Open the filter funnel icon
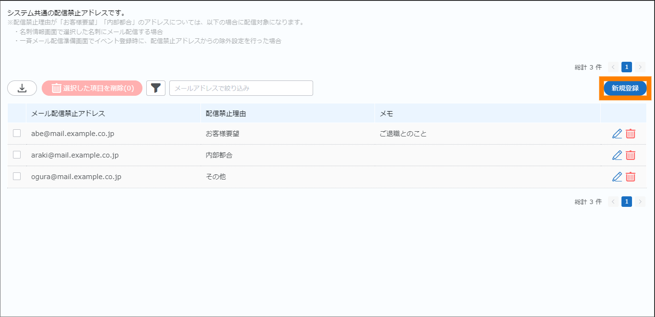Image resolution: width=655 pixels, height=317 pixels. tap(156, 88)
